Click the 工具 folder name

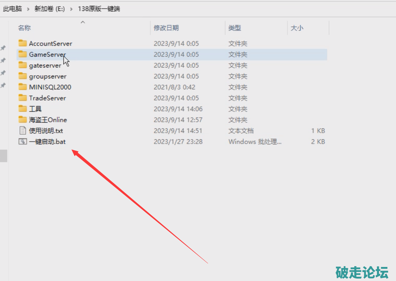tap(35, 109)
